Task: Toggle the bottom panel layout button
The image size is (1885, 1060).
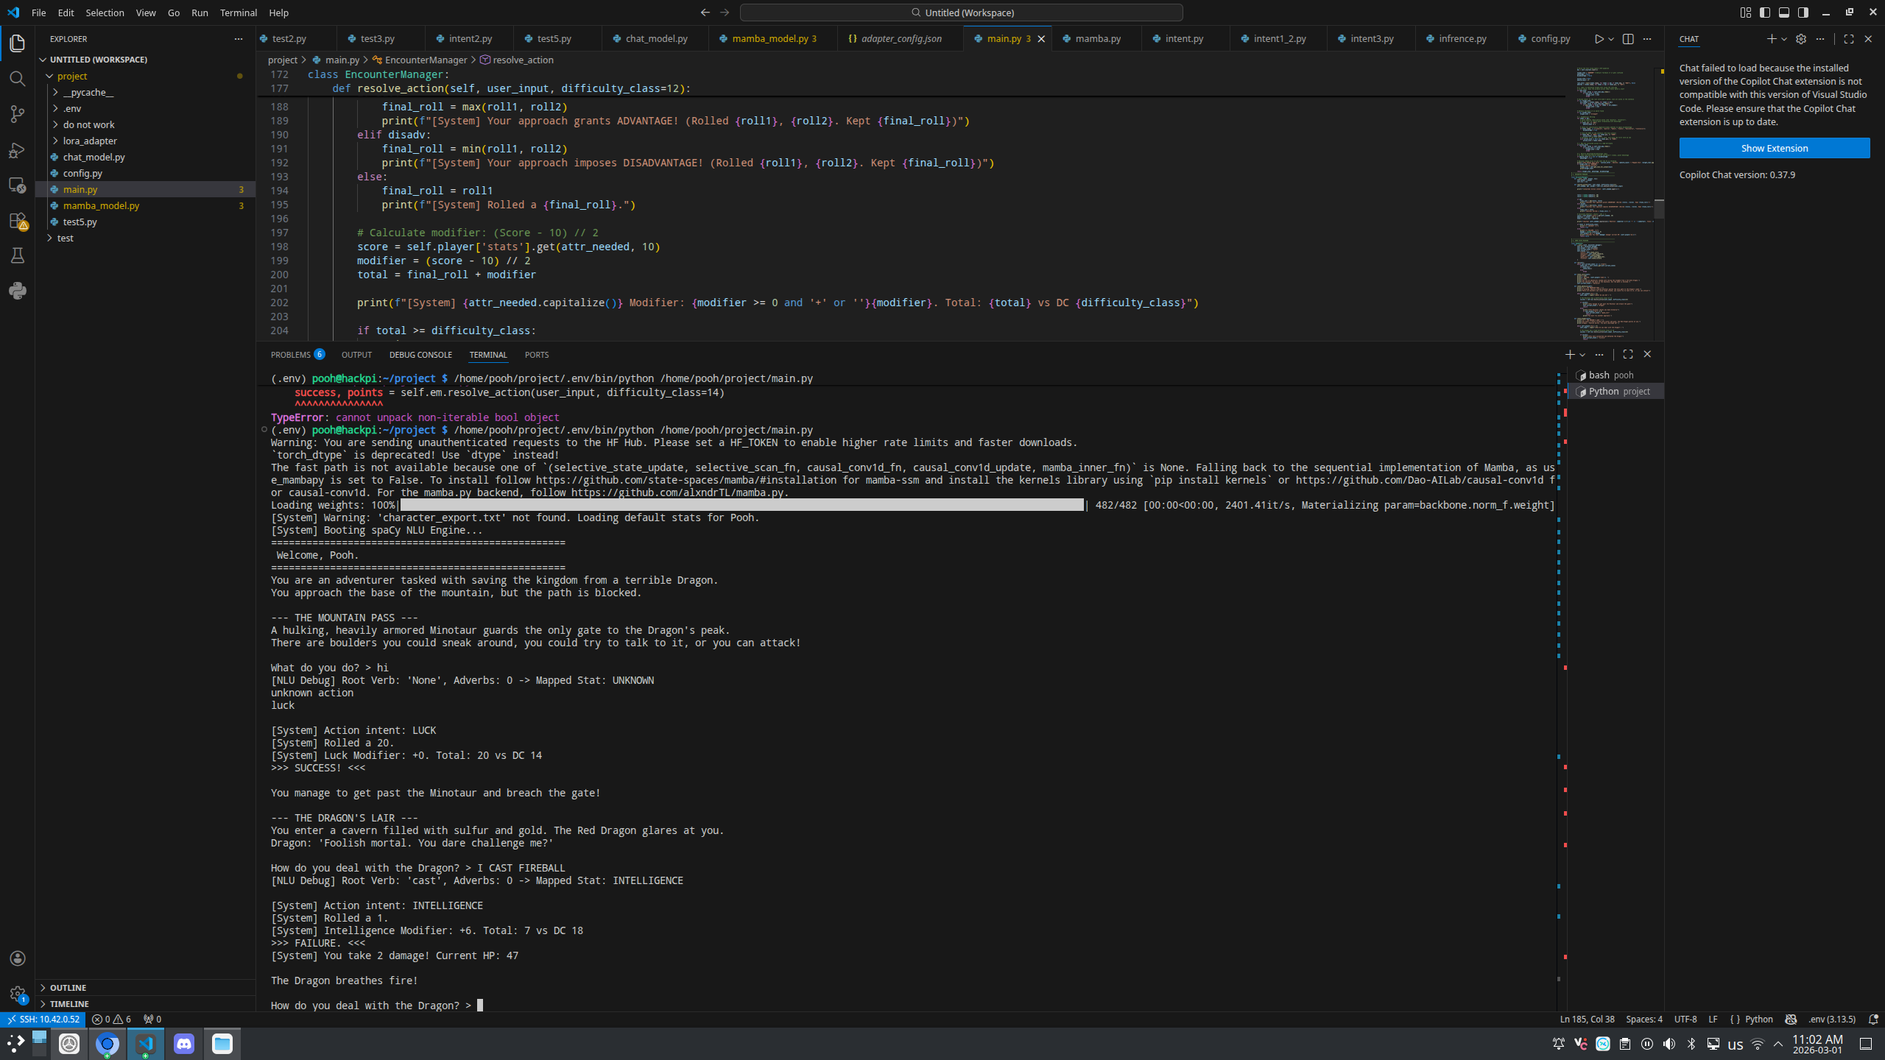Action: point(1784,13)
